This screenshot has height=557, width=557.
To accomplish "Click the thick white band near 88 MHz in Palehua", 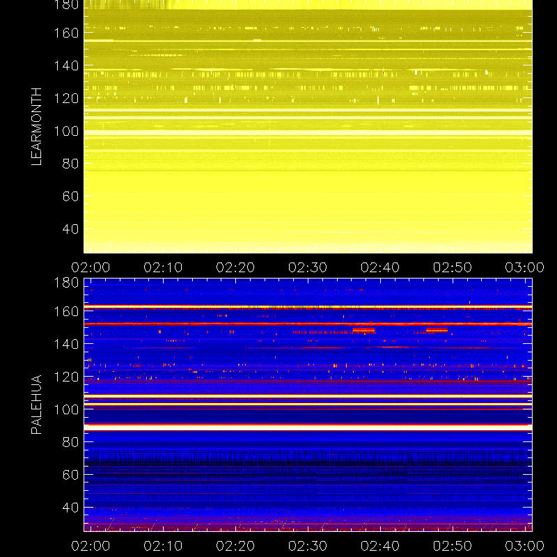I will (x=308, y=427).
